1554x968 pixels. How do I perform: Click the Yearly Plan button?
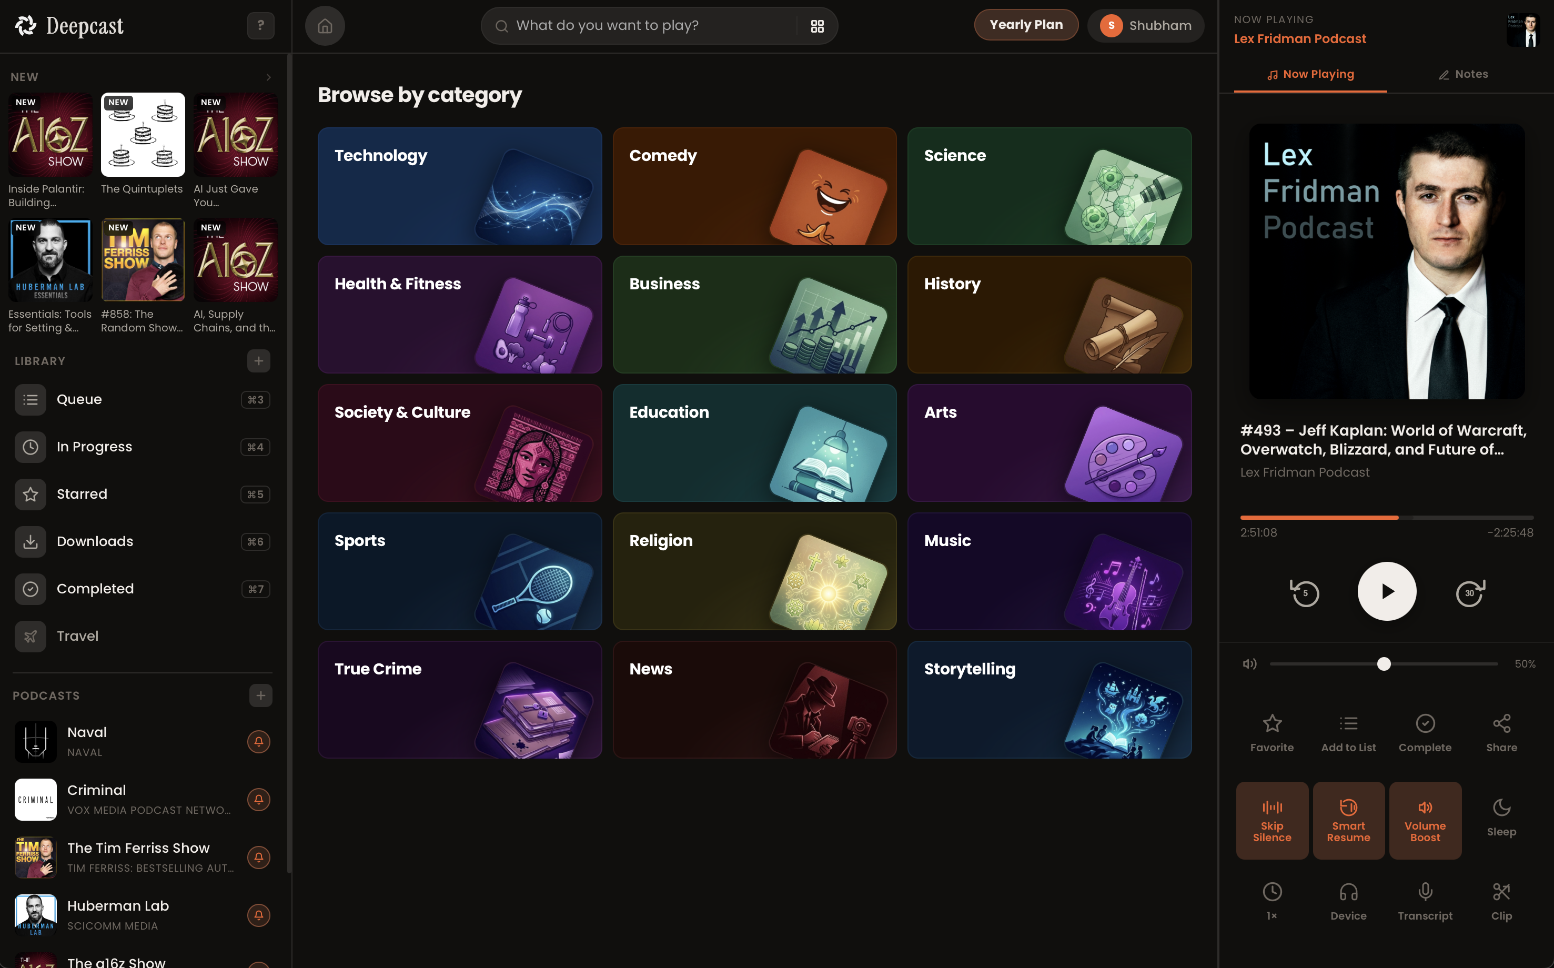(x=1026, y=24)
